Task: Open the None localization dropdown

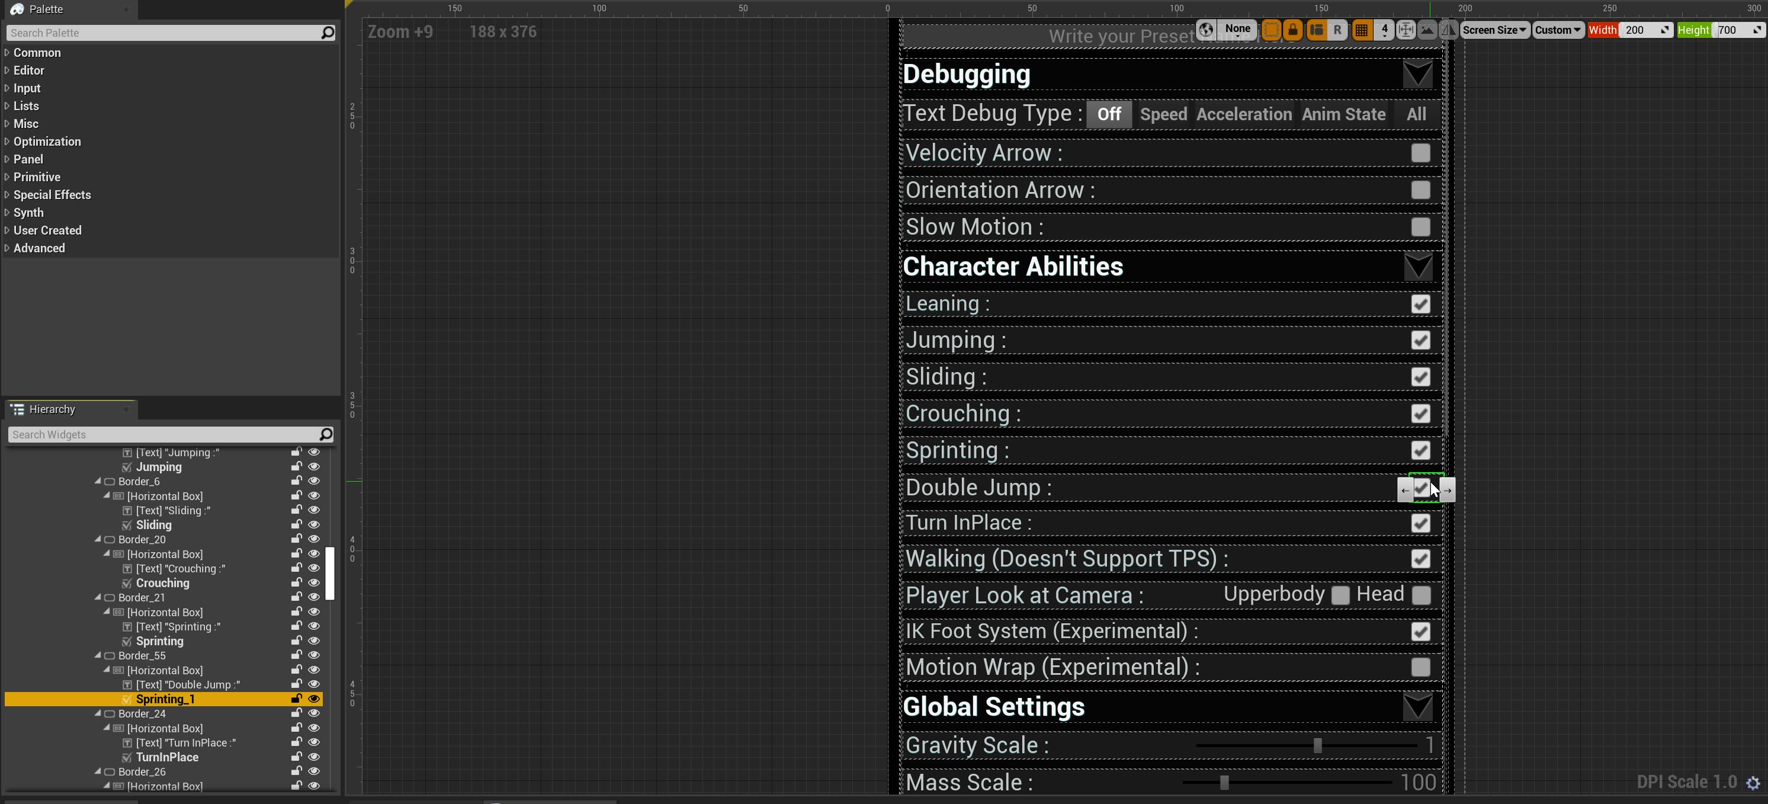Action: [x=1238, y=30]
